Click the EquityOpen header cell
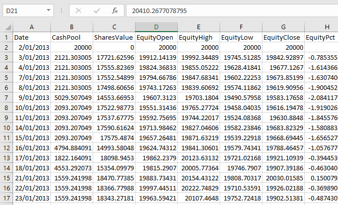Screen dimensions: 338x205 [x=156, y=37]
